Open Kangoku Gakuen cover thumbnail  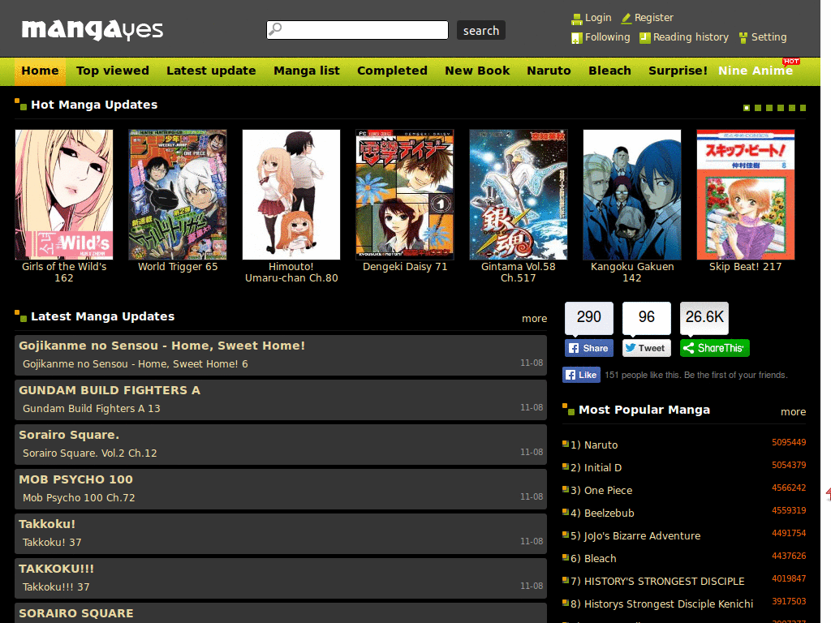tap(631, 195)
